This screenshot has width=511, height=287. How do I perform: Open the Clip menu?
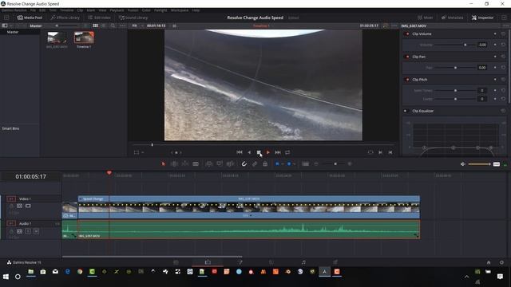point(80,10)
